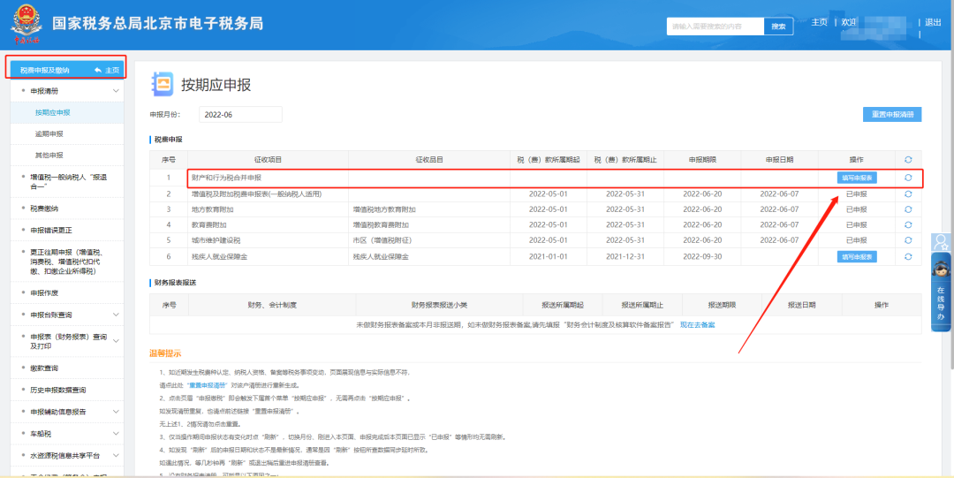954x478 pixels.
Task: Open the 申报错误更正 menu item
Action: tap(51, 231)
